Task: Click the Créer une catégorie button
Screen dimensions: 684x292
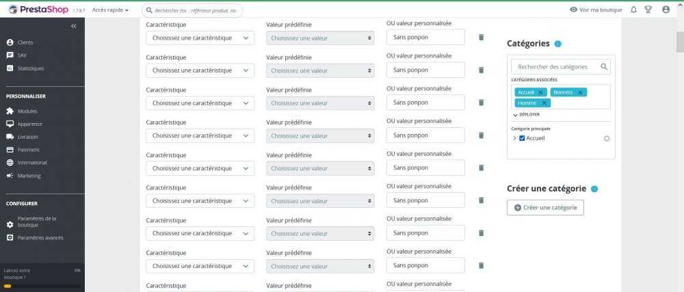Action: (x=545, y=207)
